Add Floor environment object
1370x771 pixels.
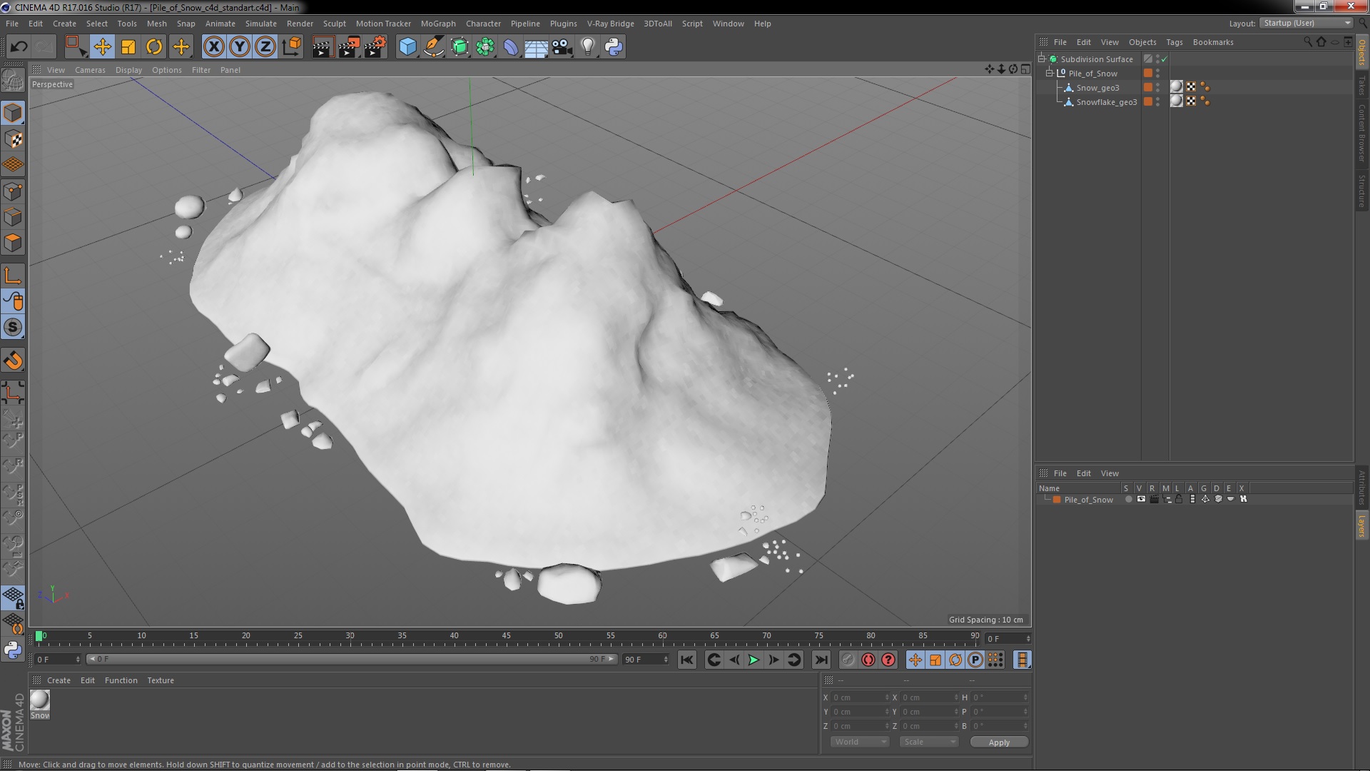(x=536, y=47)
